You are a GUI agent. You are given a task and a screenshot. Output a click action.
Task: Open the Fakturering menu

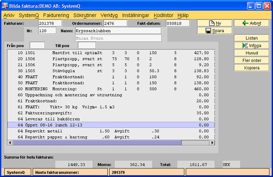point(56,15)
